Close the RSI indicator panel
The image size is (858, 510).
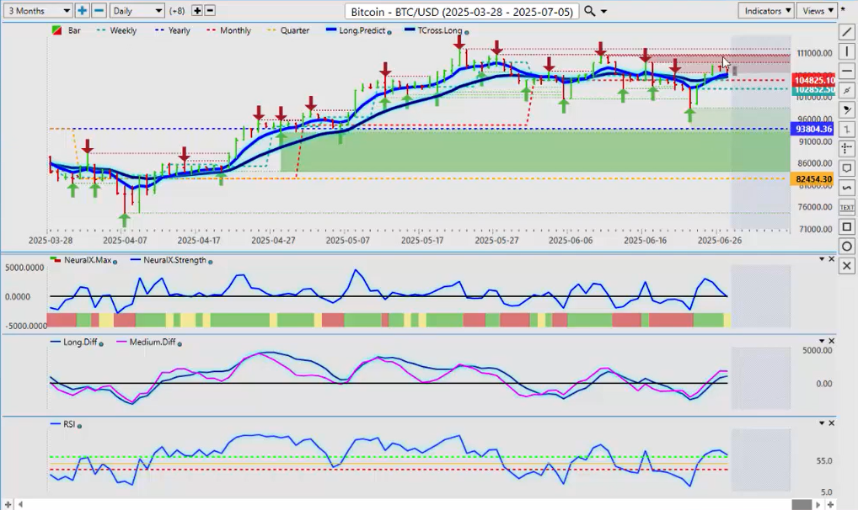point(832,423)
